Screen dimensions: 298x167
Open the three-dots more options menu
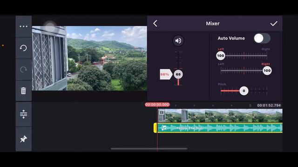(24, 26)
